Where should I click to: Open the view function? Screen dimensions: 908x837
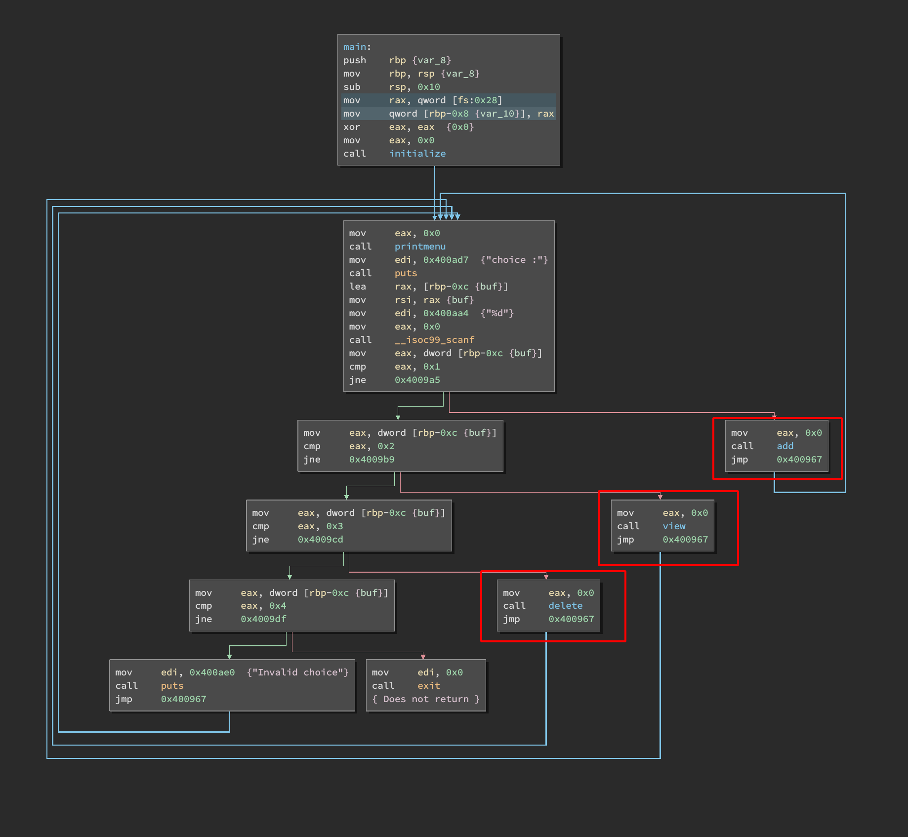pyautogui.click(x=674, y=526)
